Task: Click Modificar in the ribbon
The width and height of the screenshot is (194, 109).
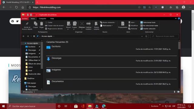Action: click(133, 25)
